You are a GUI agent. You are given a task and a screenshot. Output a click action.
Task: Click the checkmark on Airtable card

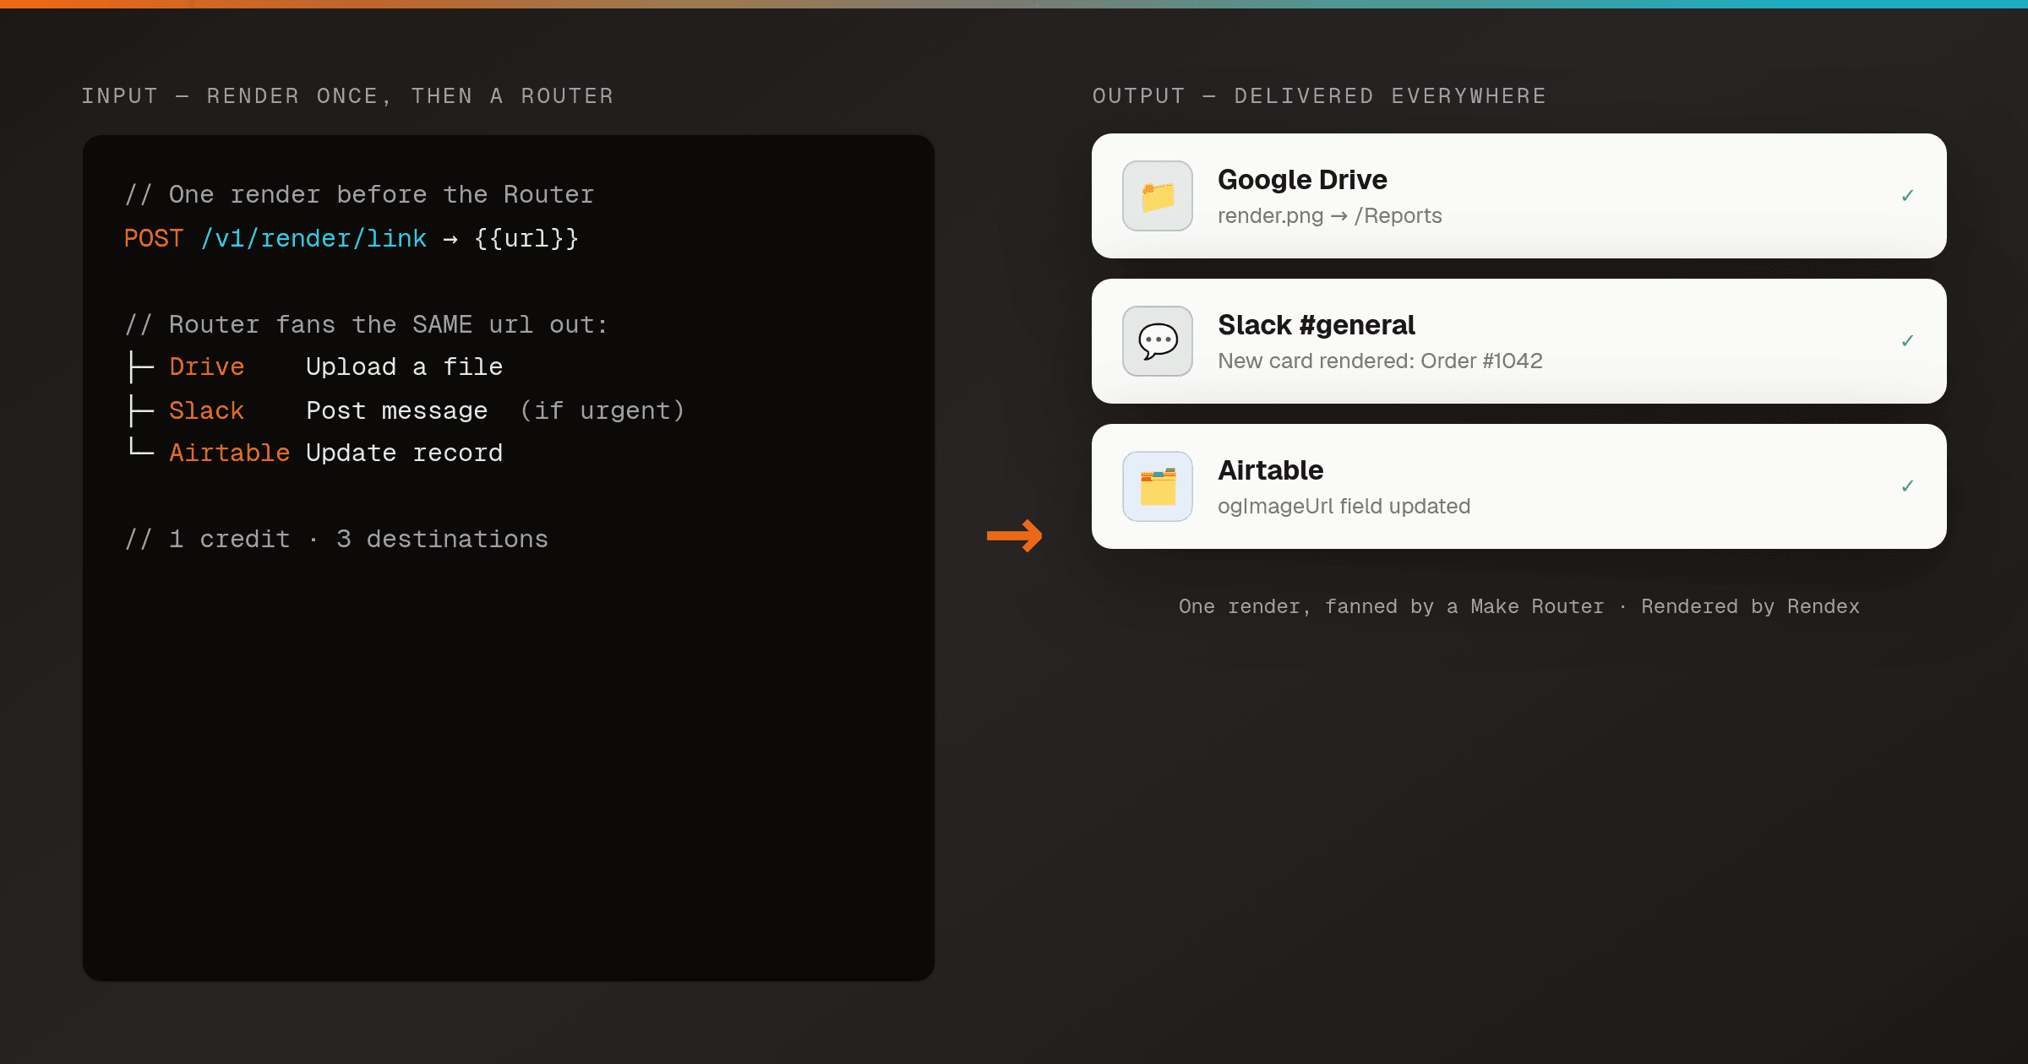click(1907, 486)
